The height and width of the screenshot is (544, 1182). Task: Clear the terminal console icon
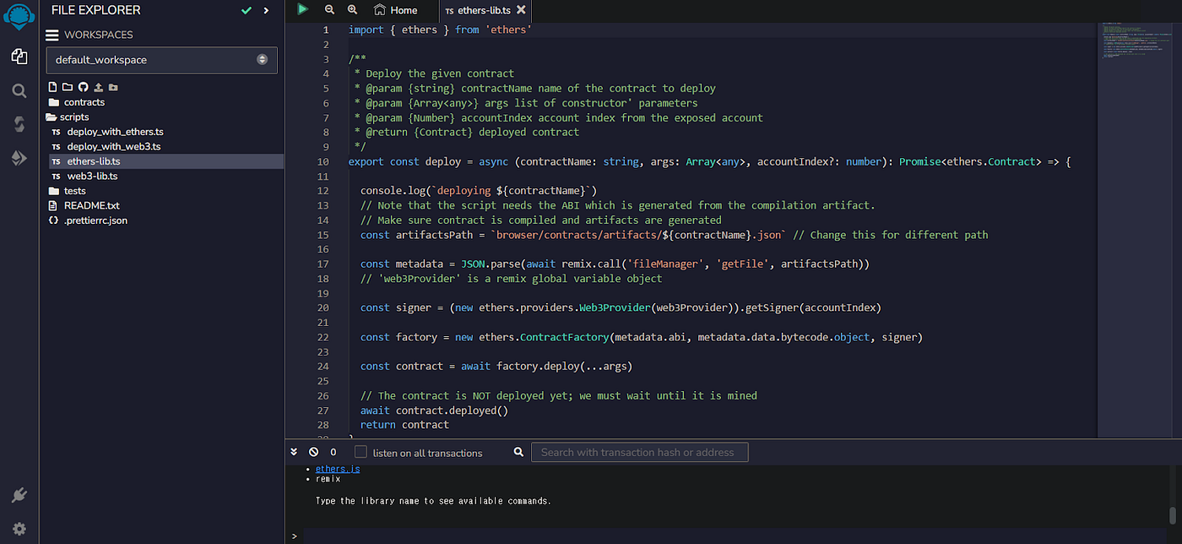313,452
